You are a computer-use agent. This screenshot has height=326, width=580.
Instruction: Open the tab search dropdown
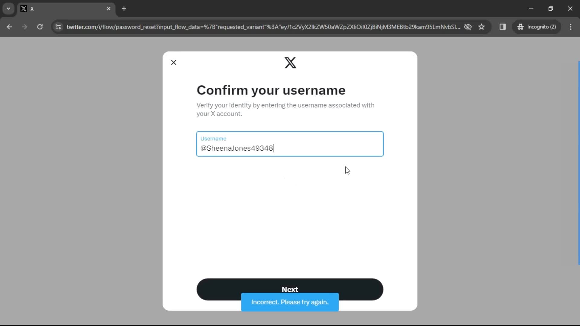point(8,8)
